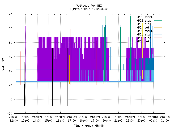
Task: Click the y-axis tick value 40
Action: coord(11,71)
